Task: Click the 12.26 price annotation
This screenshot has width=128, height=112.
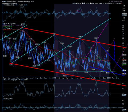Action: click(74, 70)
